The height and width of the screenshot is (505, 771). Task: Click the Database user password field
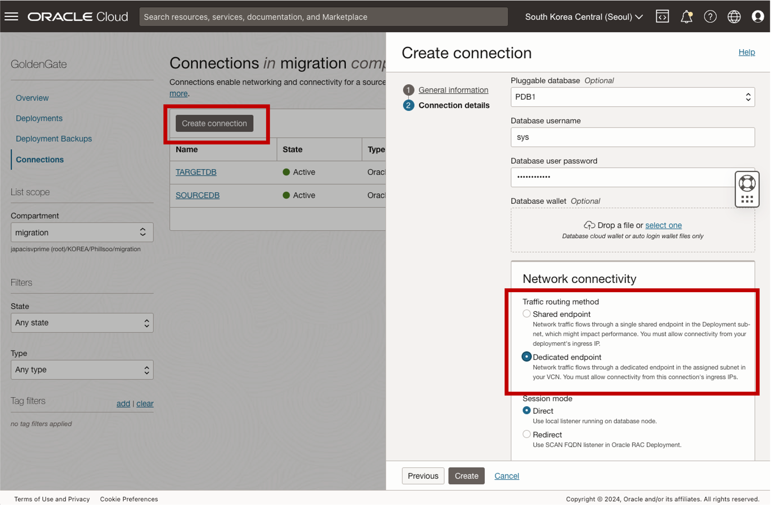coord(633,177)
